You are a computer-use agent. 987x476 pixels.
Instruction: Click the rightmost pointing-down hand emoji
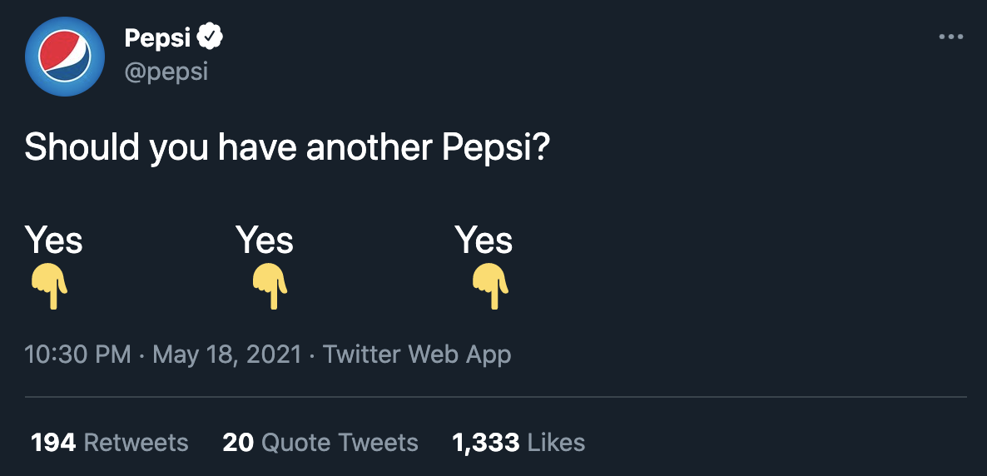(491, 286)
